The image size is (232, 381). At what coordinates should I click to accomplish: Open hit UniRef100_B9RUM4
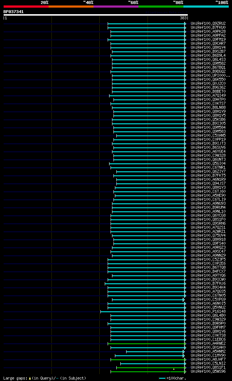coord(208,208)
